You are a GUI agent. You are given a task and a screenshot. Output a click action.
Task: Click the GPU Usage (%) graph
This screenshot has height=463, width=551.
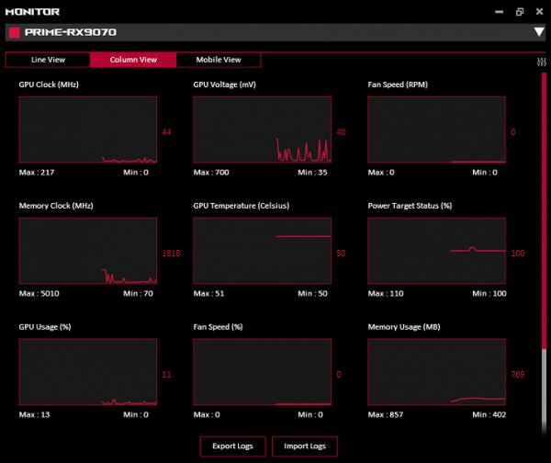click(88, 372)
